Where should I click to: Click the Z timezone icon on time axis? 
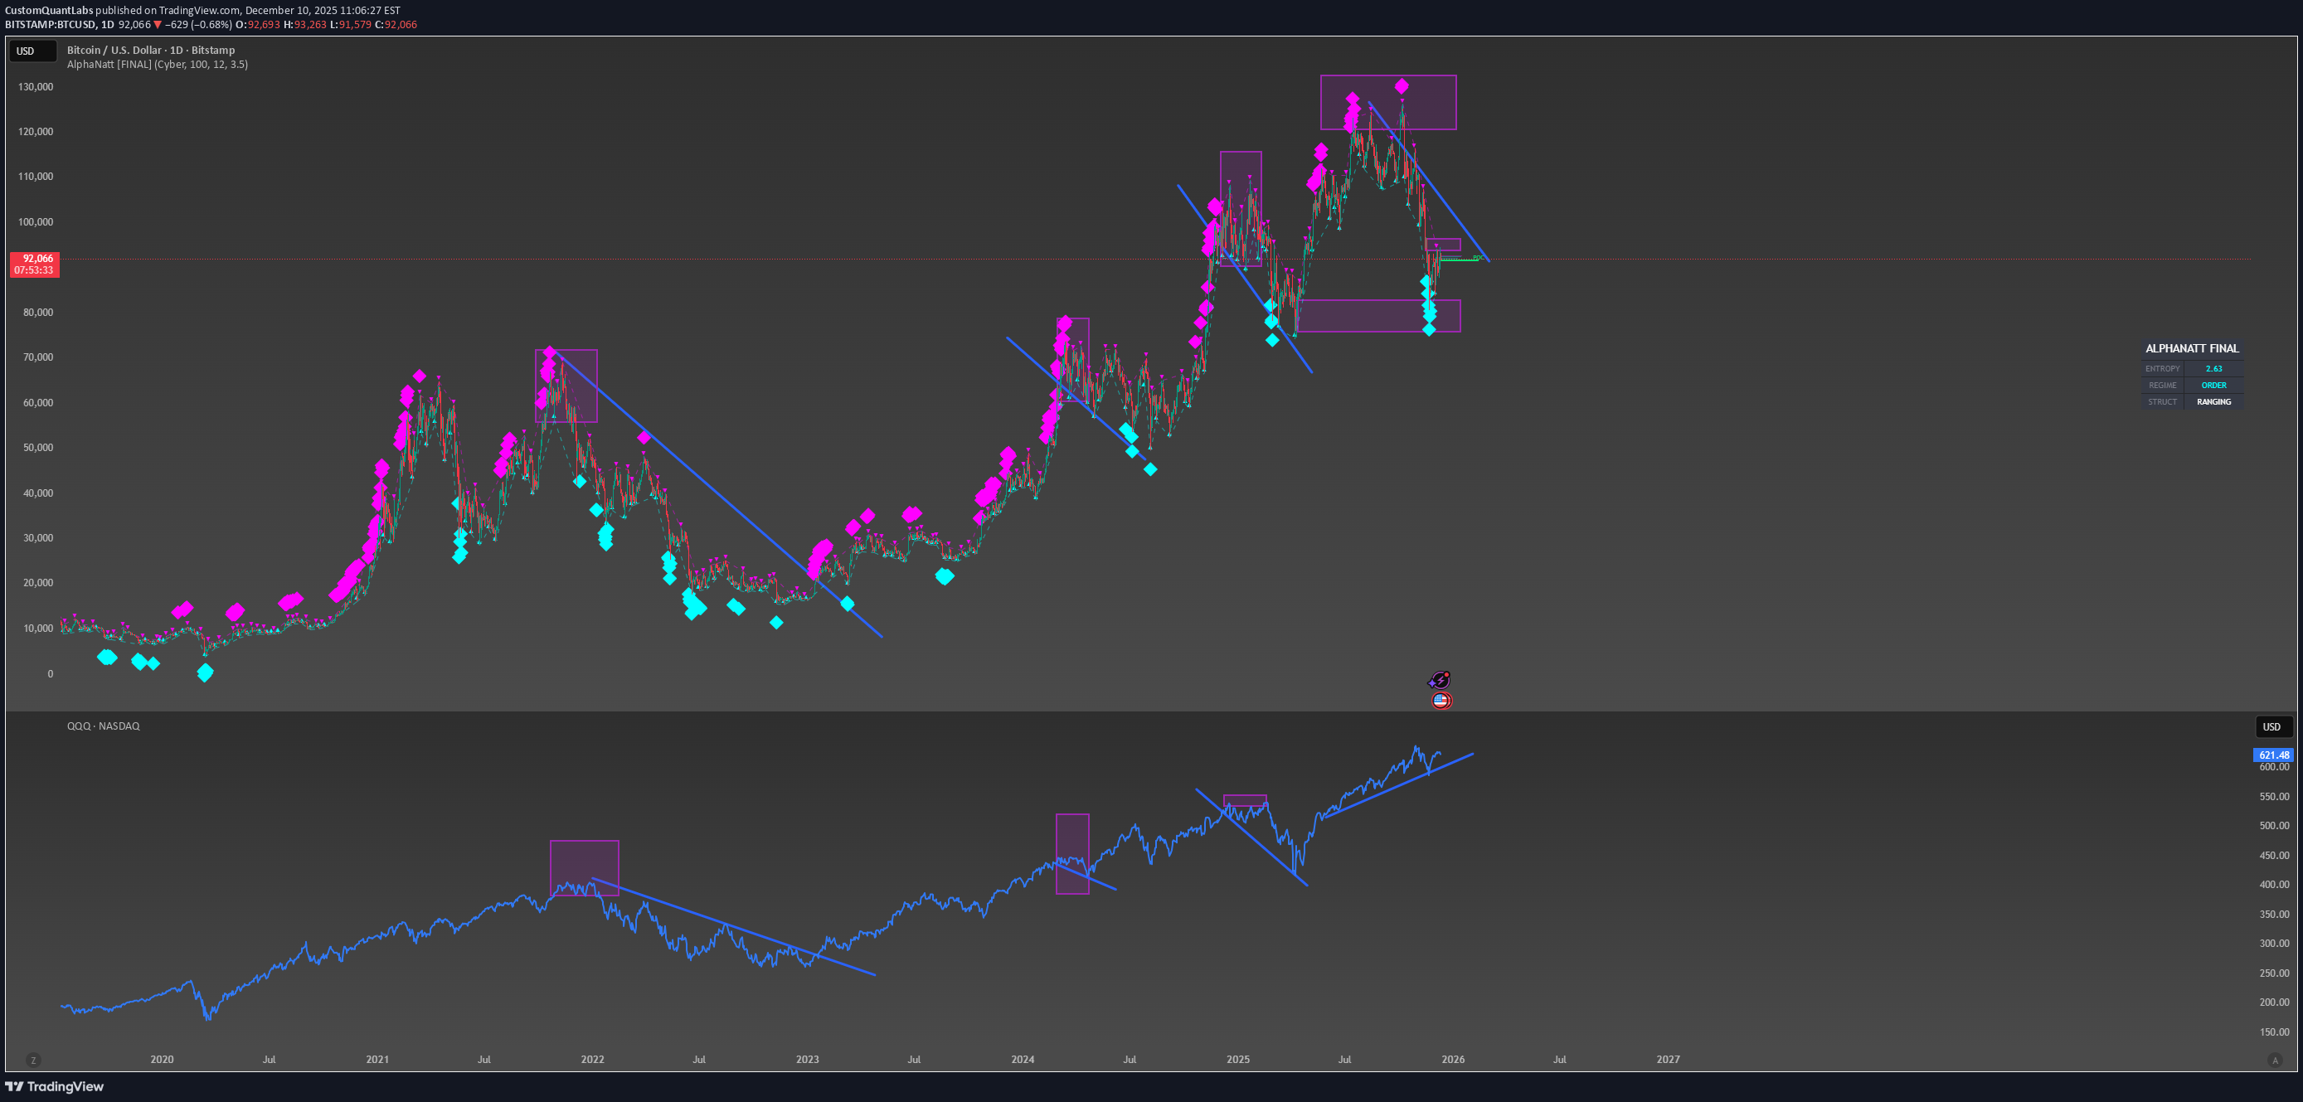(33, 1061)
